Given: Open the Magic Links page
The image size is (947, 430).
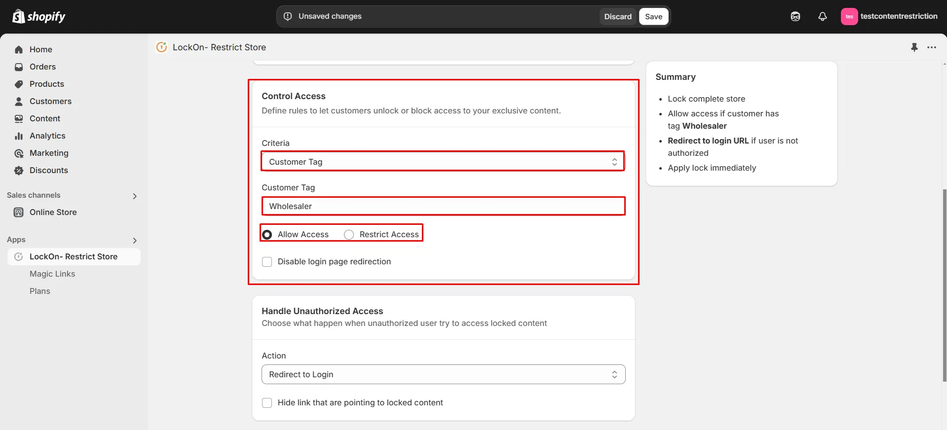Looking at the screenshot, I should pyautogui.click(x=52, y=274).
